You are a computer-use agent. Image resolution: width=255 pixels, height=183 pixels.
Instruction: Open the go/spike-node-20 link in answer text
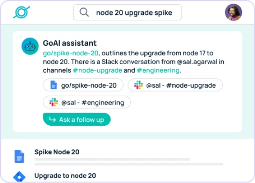(x=71, y=53)
